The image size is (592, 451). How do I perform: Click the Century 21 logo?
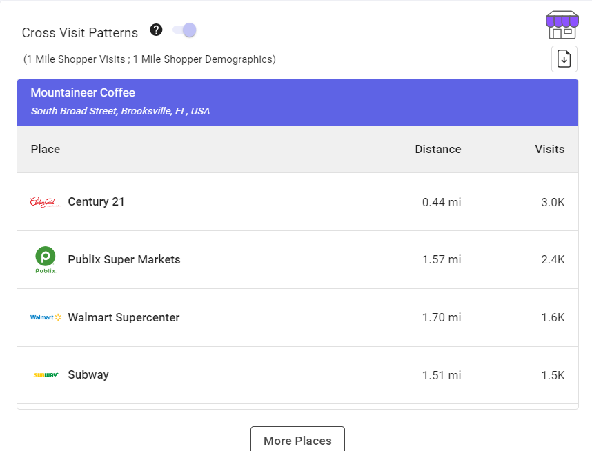pos(46,202)
